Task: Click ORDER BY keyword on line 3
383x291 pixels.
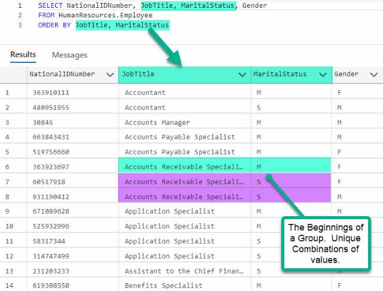Action: click(54, 25)
